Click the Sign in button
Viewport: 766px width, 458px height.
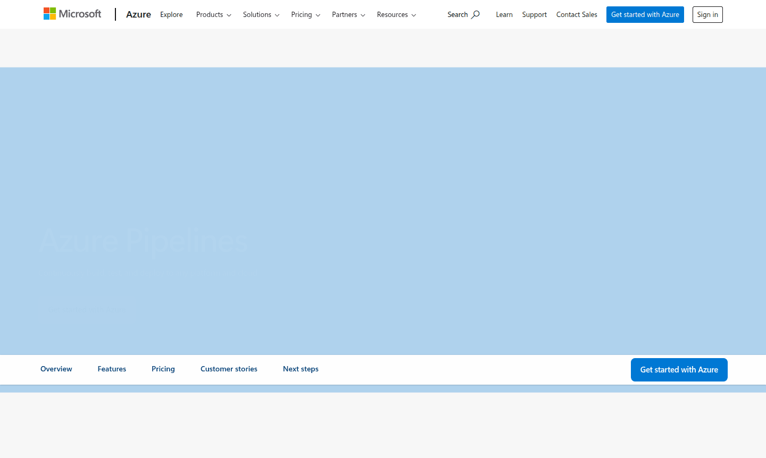coord(707,14)
